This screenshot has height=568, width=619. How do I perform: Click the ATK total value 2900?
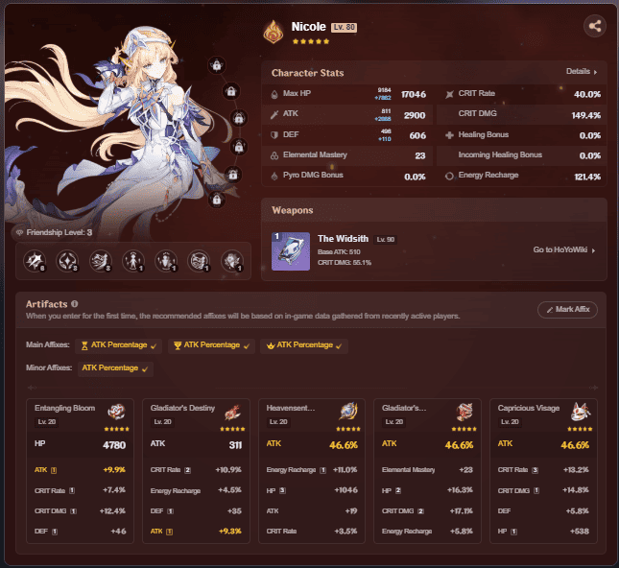click(x=415, y=115)
